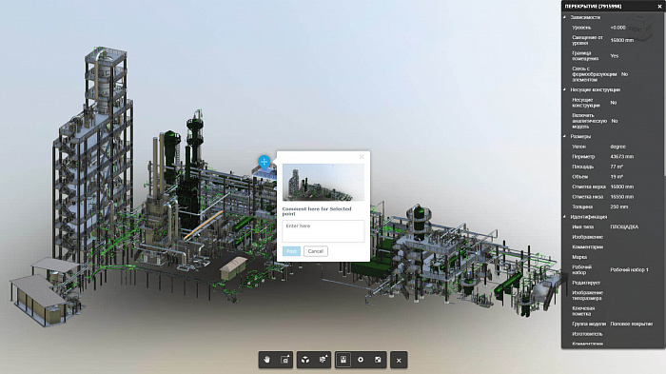Click the Cancel button
Image resolution: width=666 pixels, height=374 pixels.
[316, 251]
